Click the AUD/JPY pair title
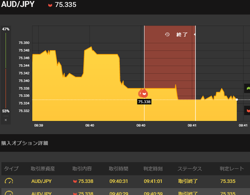Screen dimensions: 250x195 click(18, 4)
